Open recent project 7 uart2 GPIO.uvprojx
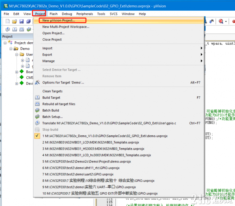This screenshot has height=206, width=235. 119,174
